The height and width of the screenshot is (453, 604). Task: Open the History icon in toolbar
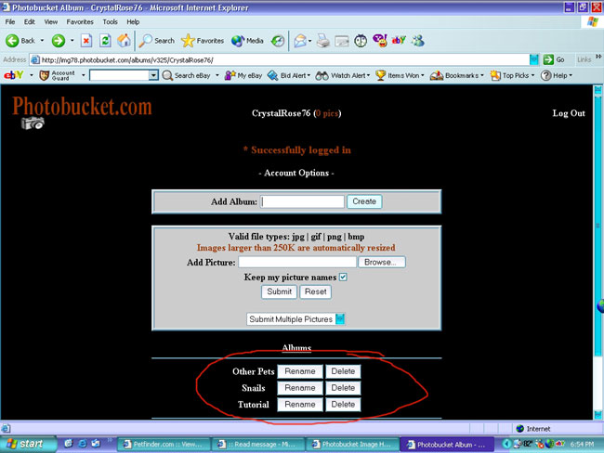tap(277, 41)
